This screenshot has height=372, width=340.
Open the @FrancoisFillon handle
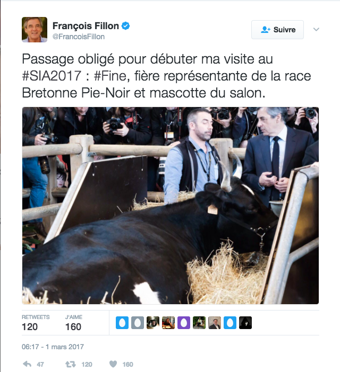(79, 37)
